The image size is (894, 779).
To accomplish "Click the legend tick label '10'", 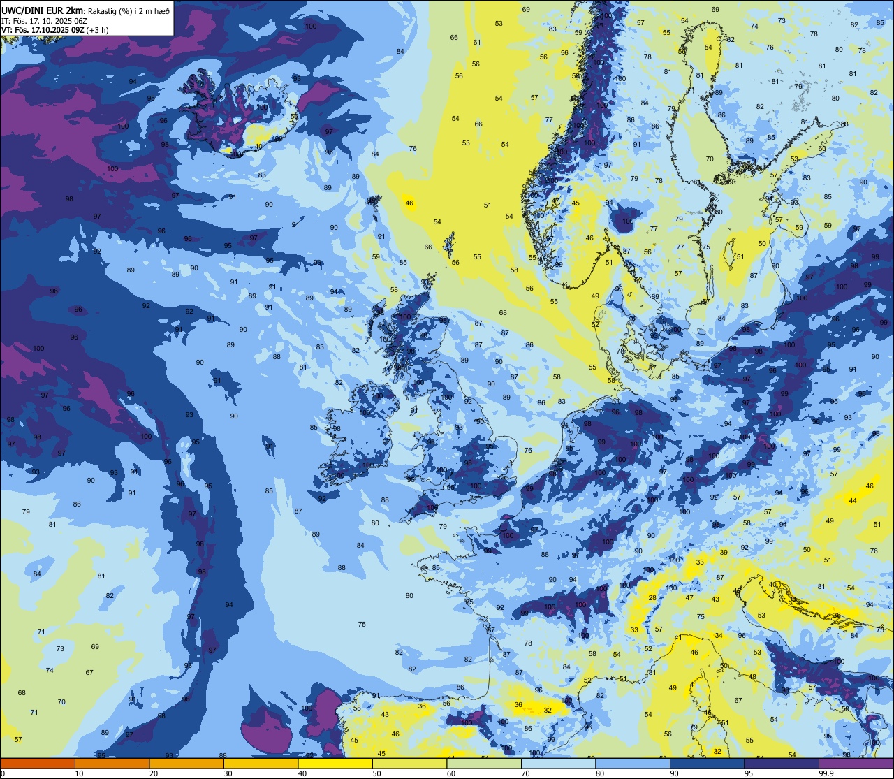I will [79, 773].
